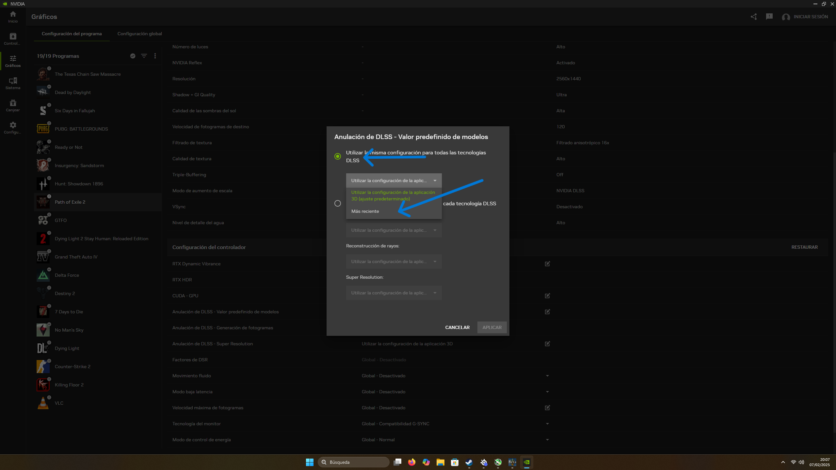Open the dropdown above Reconstrucción de rayos
This screenshot has height=470, width=836.
tap(394, 230)
